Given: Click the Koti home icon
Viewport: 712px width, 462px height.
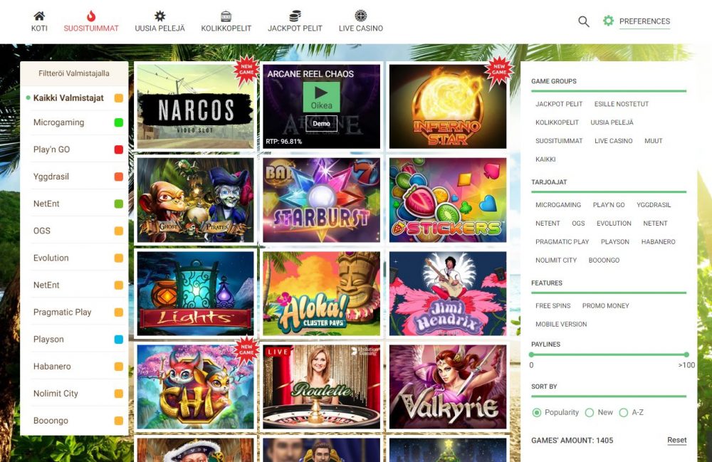Looking at the screenshot, I should click(39, 16).
